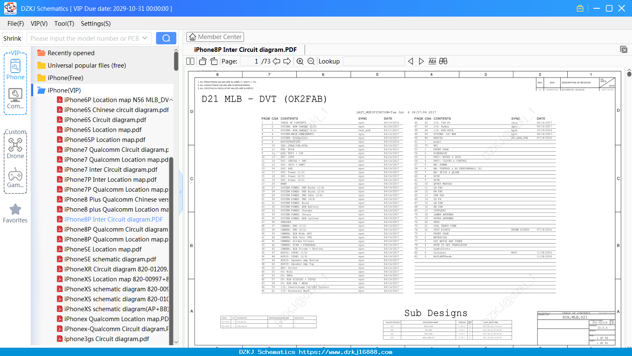Zoom out of the schematic
The width and height of the screenshot is (632, 356).
[311, 61]
